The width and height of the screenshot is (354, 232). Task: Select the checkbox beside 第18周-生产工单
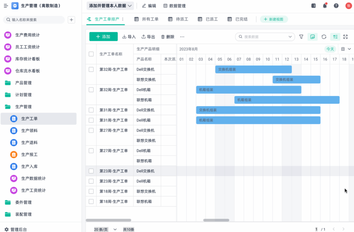tap(91, 191)
